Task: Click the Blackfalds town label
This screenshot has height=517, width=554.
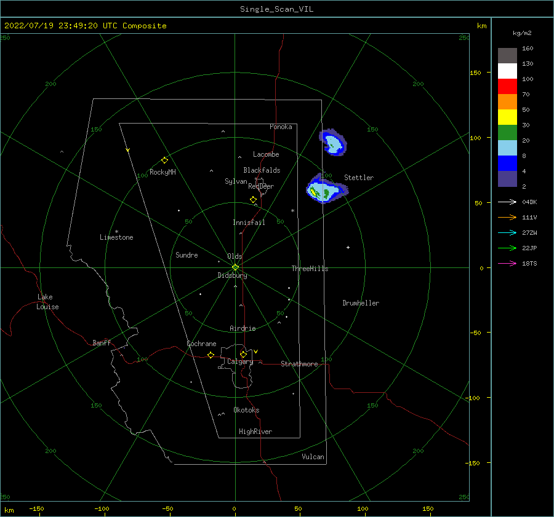Action: click(262, 170)
